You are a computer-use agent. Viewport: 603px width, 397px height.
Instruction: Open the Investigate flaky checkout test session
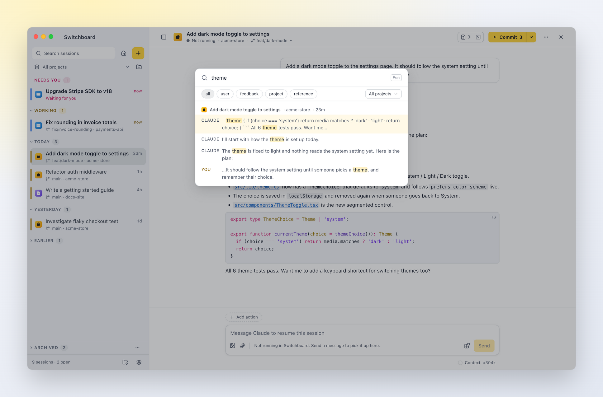coord(88,224)
